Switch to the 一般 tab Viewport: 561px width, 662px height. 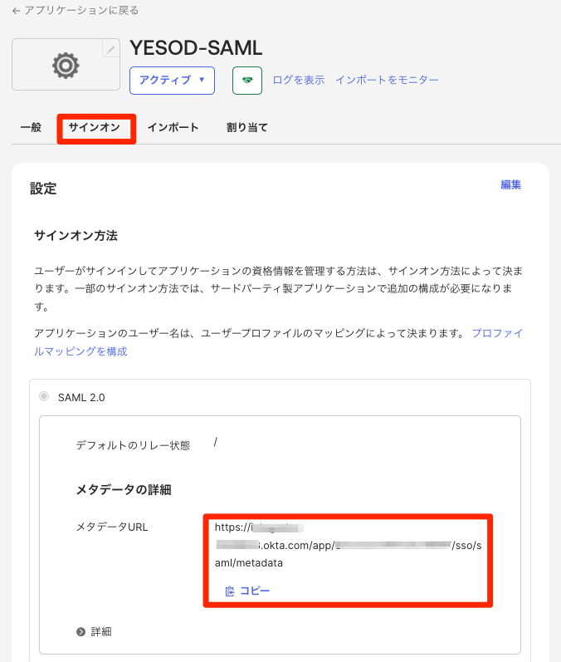tap(31, 127)
